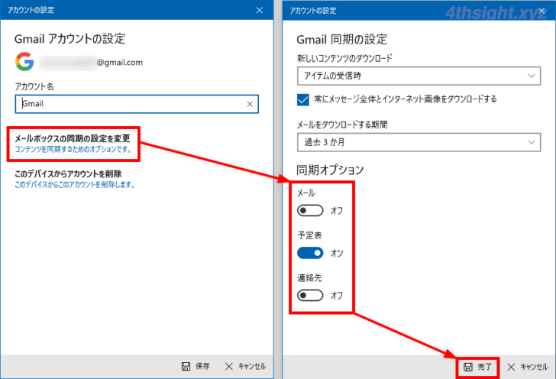Screen dimensions: 556x379
Task: Click the 保存 floppy disk icon
Action: coord(186,366)
